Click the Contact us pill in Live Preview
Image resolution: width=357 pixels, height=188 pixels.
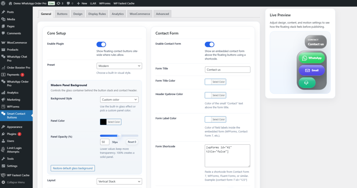315,42
